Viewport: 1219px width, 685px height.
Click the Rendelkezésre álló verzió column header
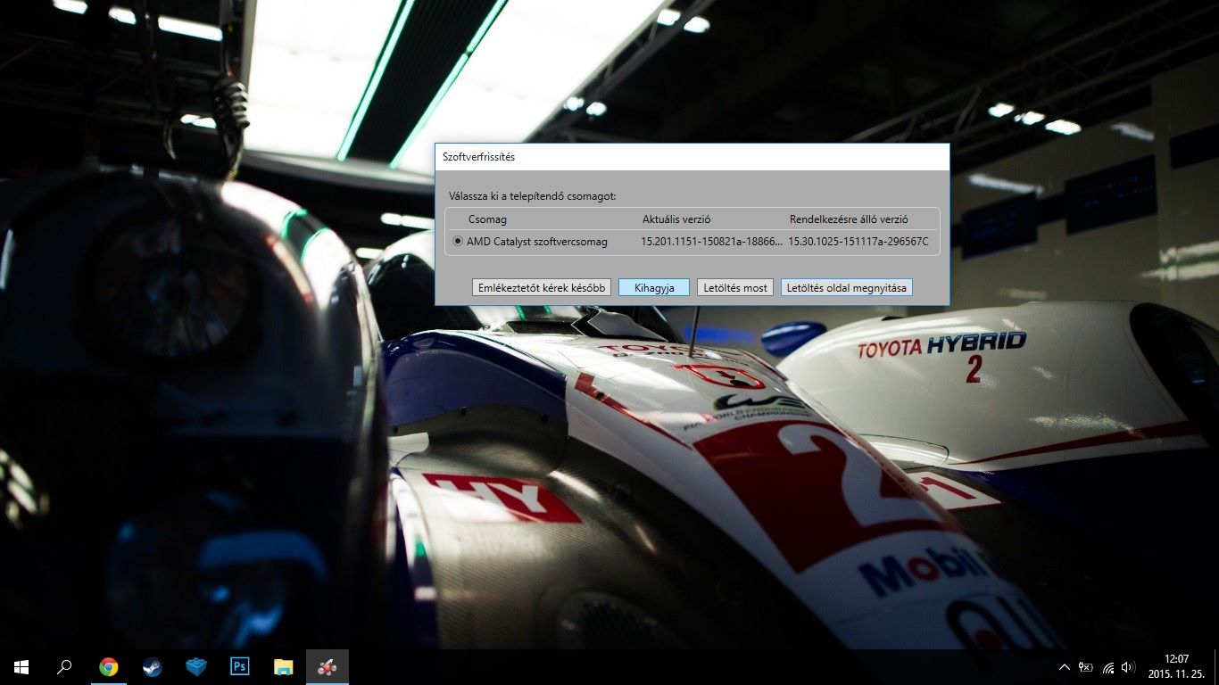coord(849,219)
